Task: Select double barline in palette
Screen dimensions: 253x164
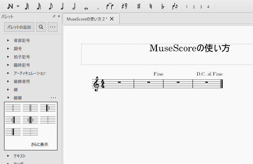Action: pos(30,108)
